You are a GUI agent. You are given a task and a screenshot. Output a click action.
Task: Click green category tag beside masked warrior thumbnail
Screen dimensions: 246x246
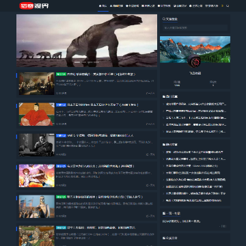(61, 197)
